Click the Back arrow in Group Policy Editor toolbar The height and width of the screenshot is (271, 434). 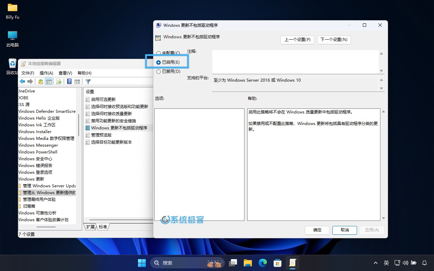(22, 81)
